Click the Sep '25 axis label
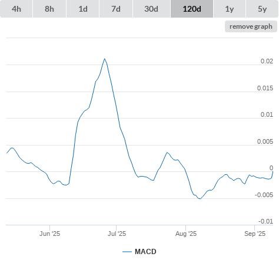279x267 pixels. tap(255, 234)
